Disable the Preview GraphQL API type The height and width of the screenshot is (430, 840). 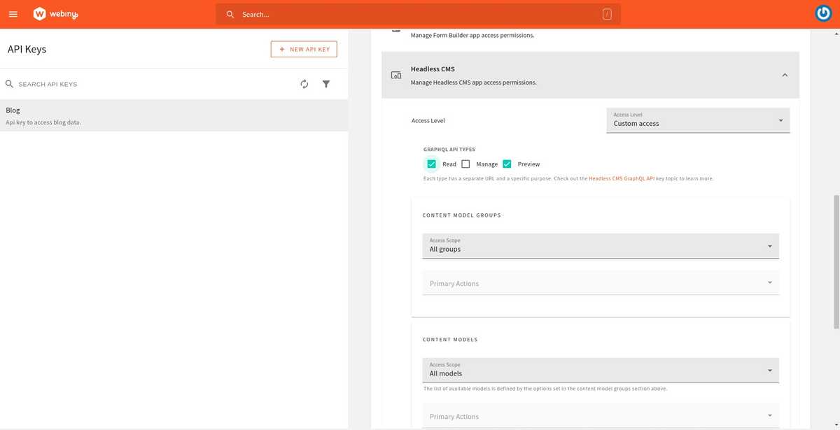(x=507, y=164)
